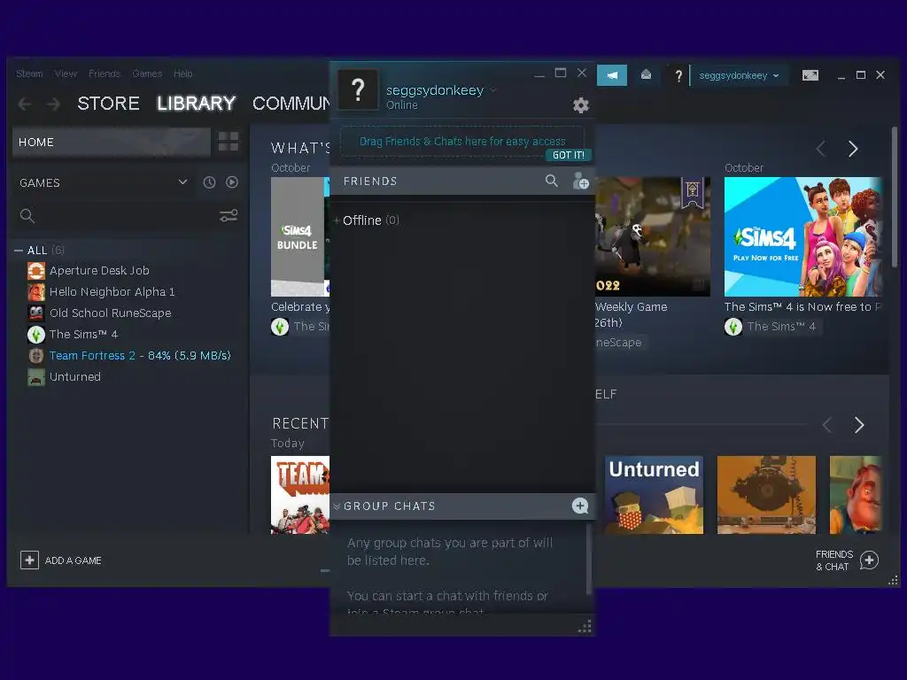This screenshot has width=907, height=680.
Task: Open friends list settings gear
Action: point(581,105)
